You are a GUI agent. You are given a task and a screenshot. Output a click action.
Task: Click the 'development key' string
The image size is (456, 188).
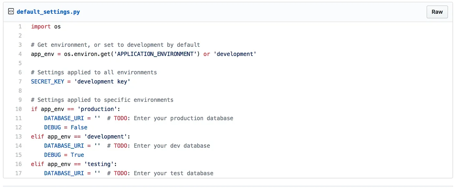[102, 81]
